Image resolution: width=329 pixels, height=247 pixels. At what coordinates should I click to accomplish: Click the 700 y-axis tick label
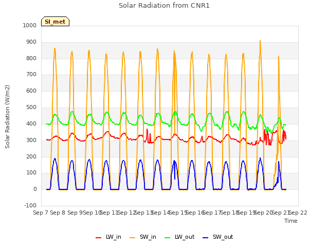(x=31, y=75)
